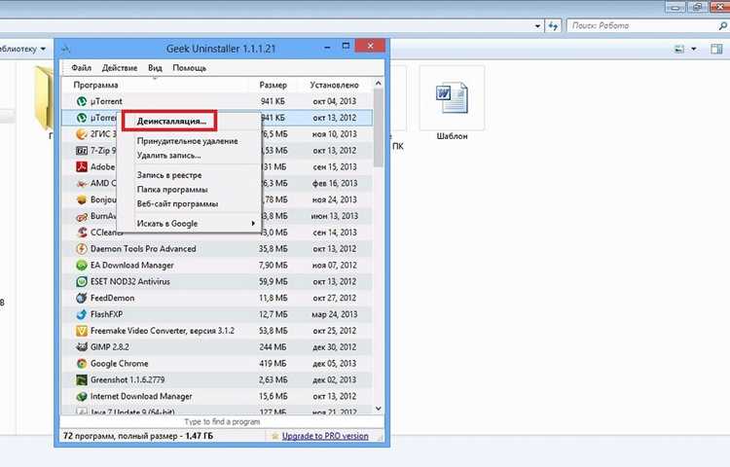Select Запись в реестре in context menu

(x=169, y=175)
